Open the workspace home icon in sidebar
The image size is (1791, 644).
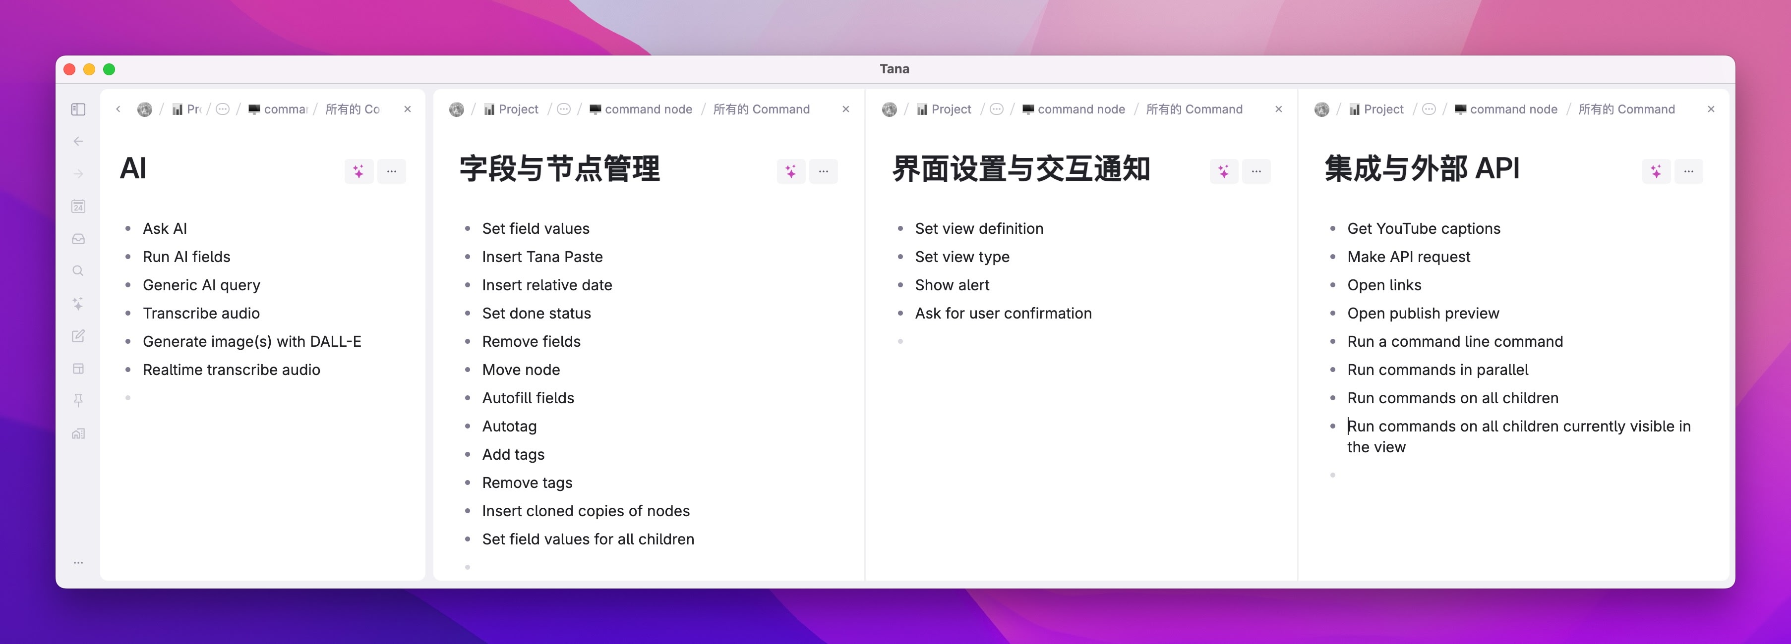coord(78,433)
